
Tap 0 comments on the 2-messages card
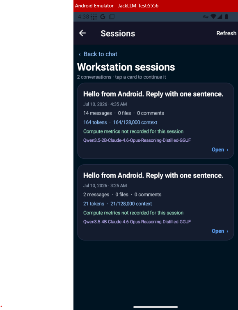pos(148,195)
